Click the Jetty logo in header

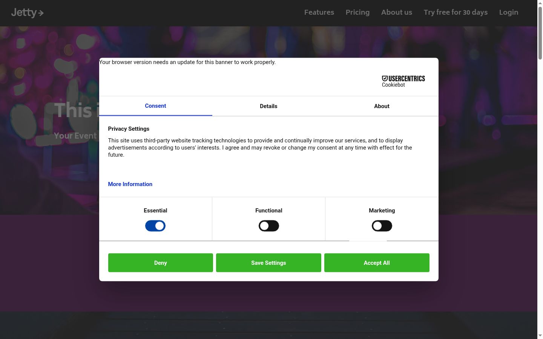point(27,12)
